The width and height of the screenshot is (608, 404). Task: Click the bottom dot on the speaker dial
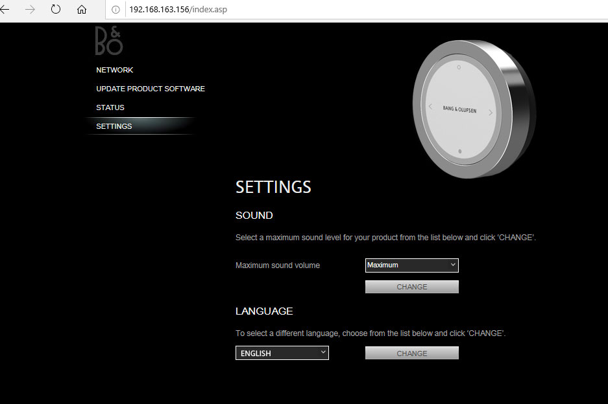(459, 151)
